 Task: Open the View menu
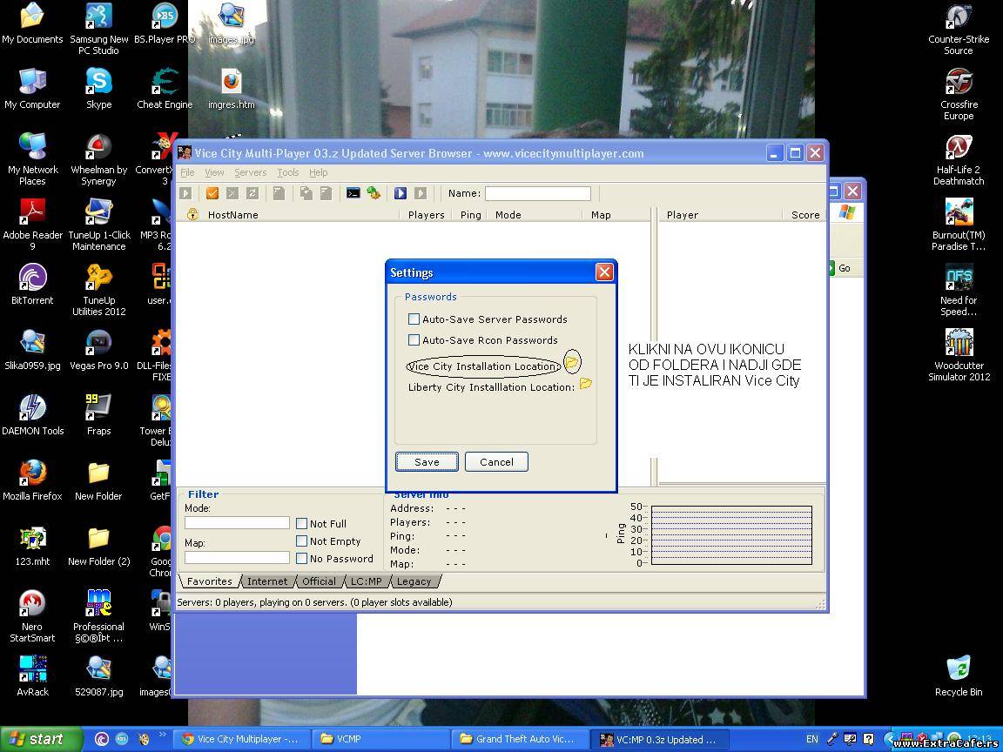tap(214, 172)
